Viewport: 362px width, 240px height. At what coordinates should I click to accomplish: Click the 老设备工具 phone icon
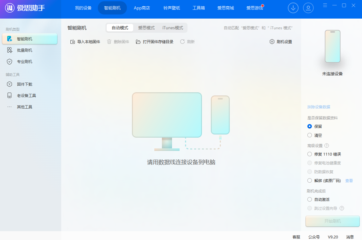click(x=9, y=95)
